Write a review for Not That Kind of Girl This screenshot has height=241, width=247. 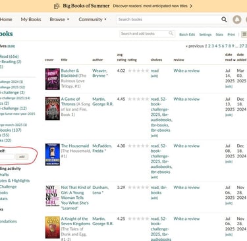point(186,187)
